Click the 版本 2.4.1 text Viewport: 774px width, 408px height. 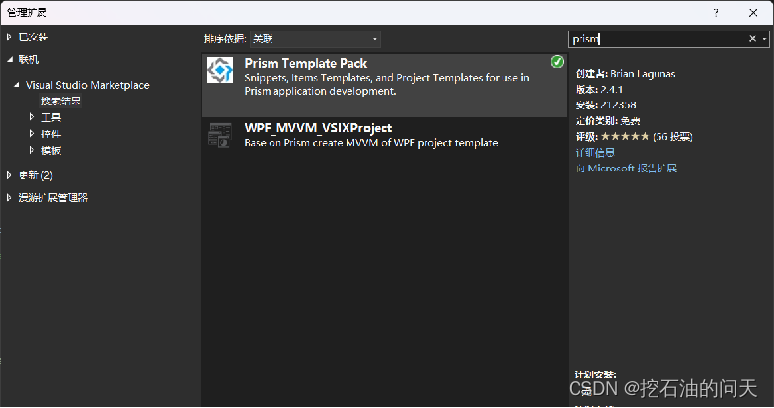598,89
